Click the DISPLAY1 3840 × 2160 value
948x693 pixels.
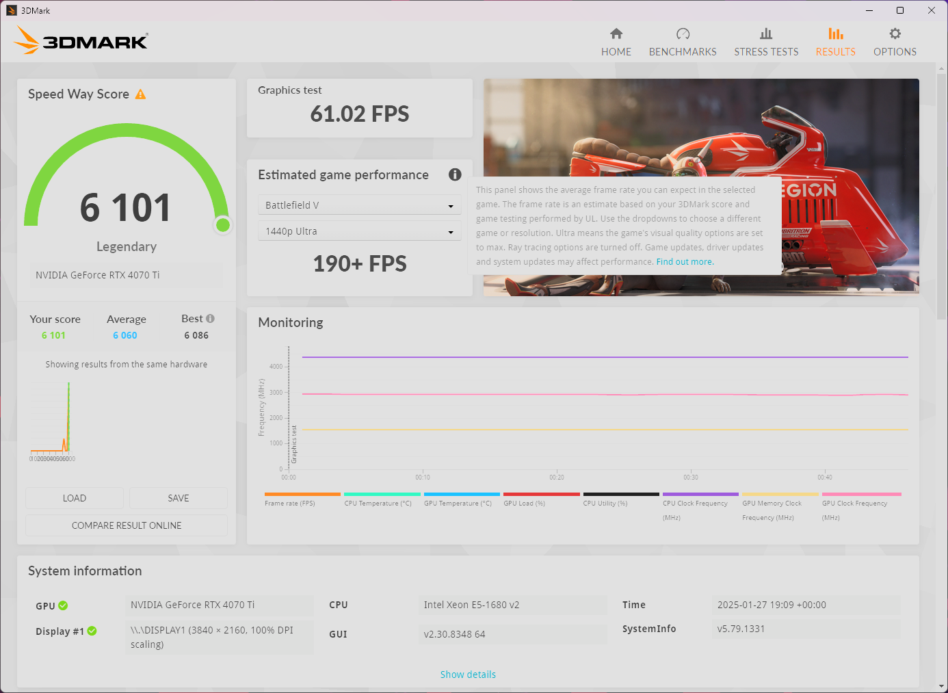click(x=220, y=637)
